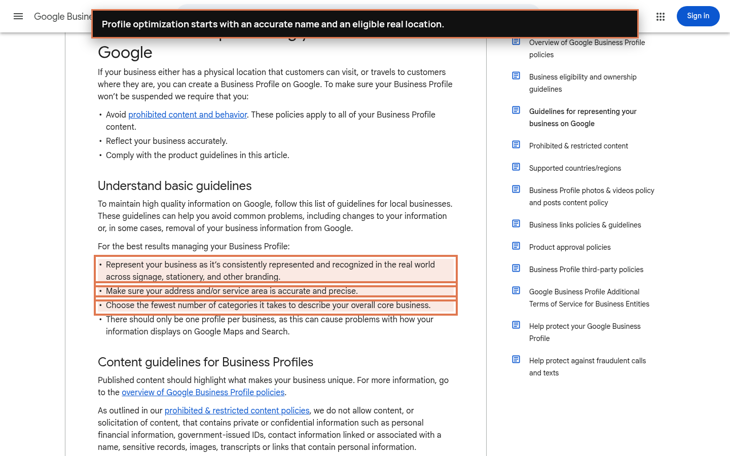Open Business Profile photos & videos policy article
This screenshot has width=730, height=456.
point(592,197)
